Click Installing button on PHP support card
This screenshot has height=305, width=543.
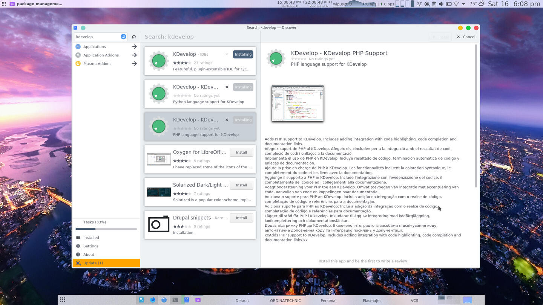[243, 120]
